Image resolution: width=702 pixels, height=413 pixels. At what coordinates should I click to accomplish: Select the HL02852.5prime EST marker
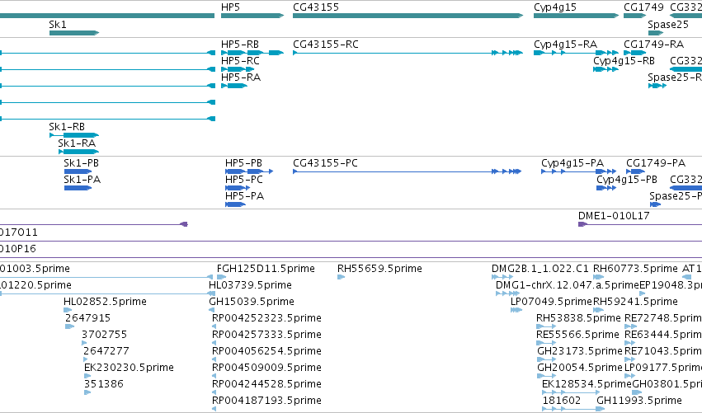point(68,310)
